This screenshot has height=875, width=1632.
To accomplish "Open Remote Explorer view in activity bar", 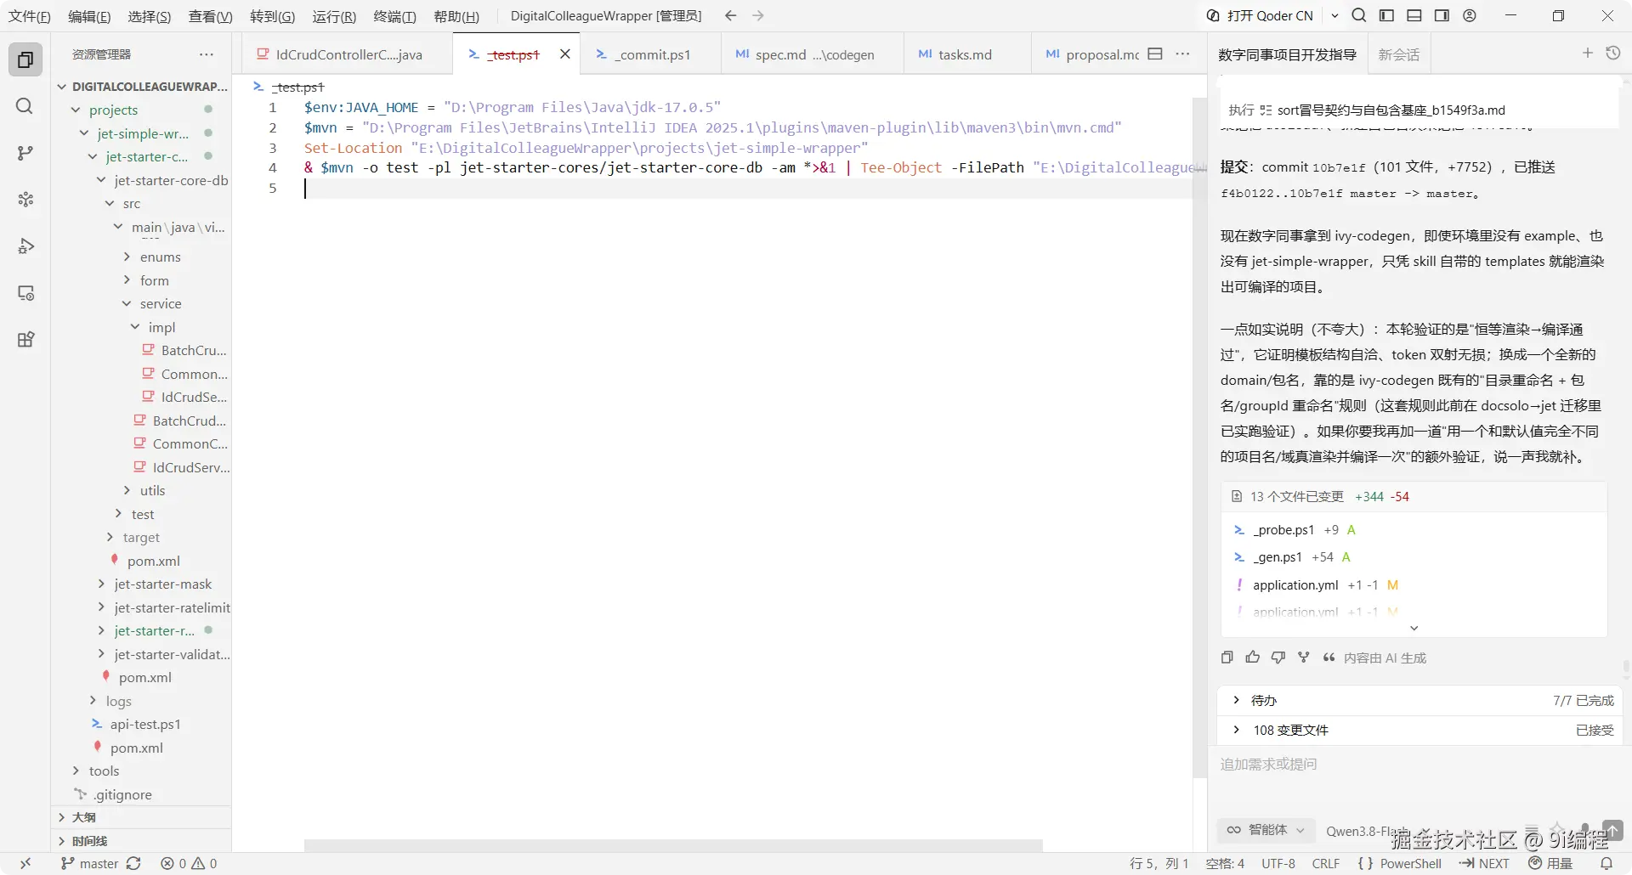I will pyautogui.click(x=25, y=293).
